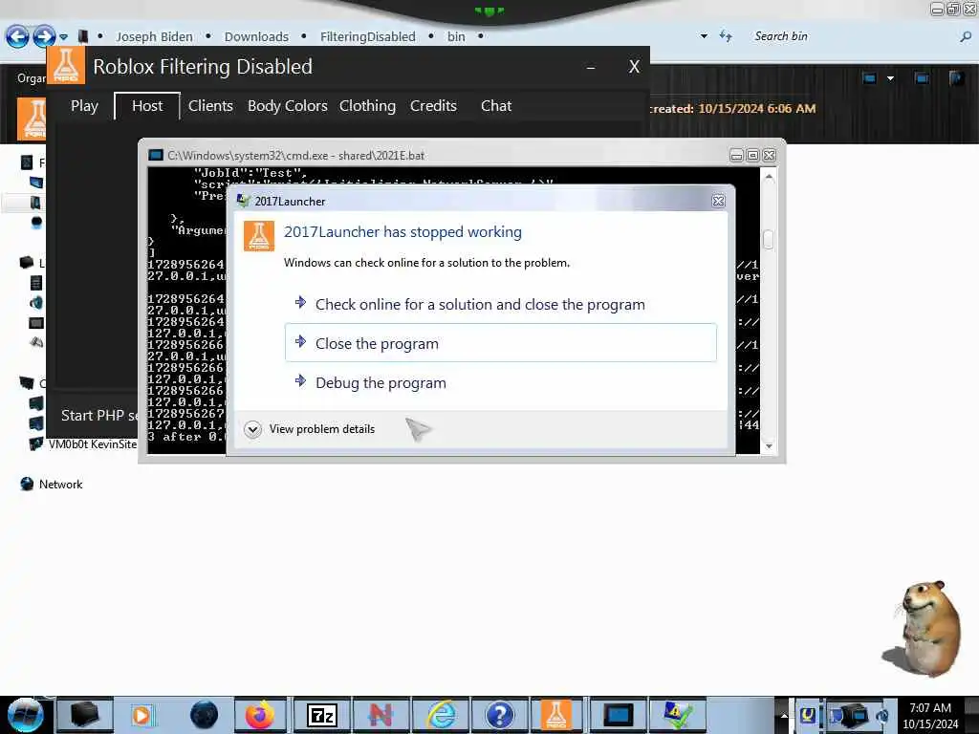Show hidden system tray icons

(785, 715)
